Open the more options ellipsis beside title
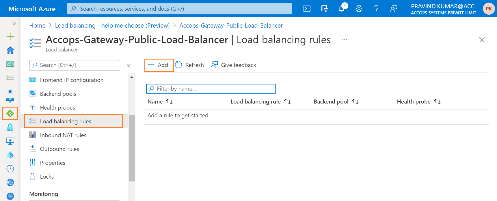 click(x=345, y=40)
